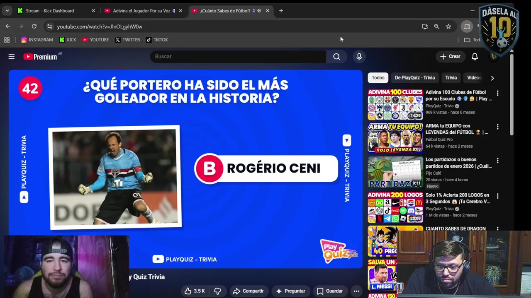Open the KICK bookmark
This screenshot has width=531, height=298.
[68, 40]
